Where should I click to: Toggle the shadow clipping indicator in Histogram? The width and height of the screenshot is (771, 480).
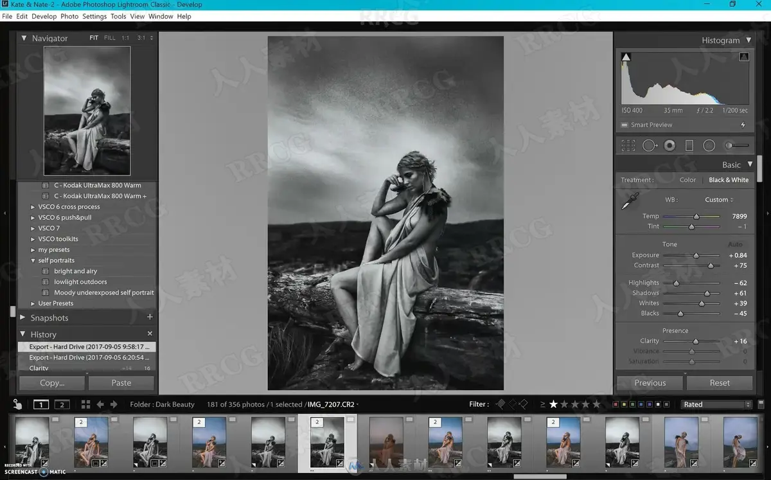pyautogui.click(x=626, y=57)
